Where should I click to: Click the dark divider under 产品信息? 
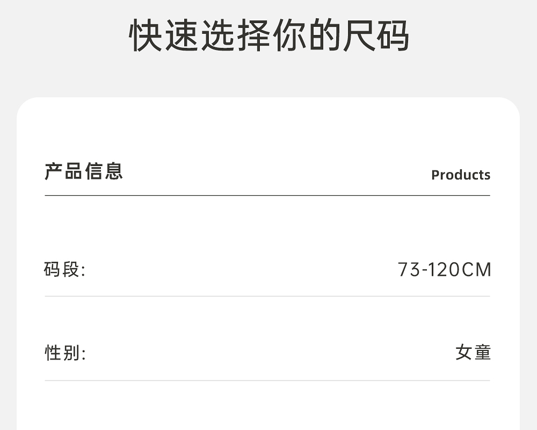[x=267, y=196]
